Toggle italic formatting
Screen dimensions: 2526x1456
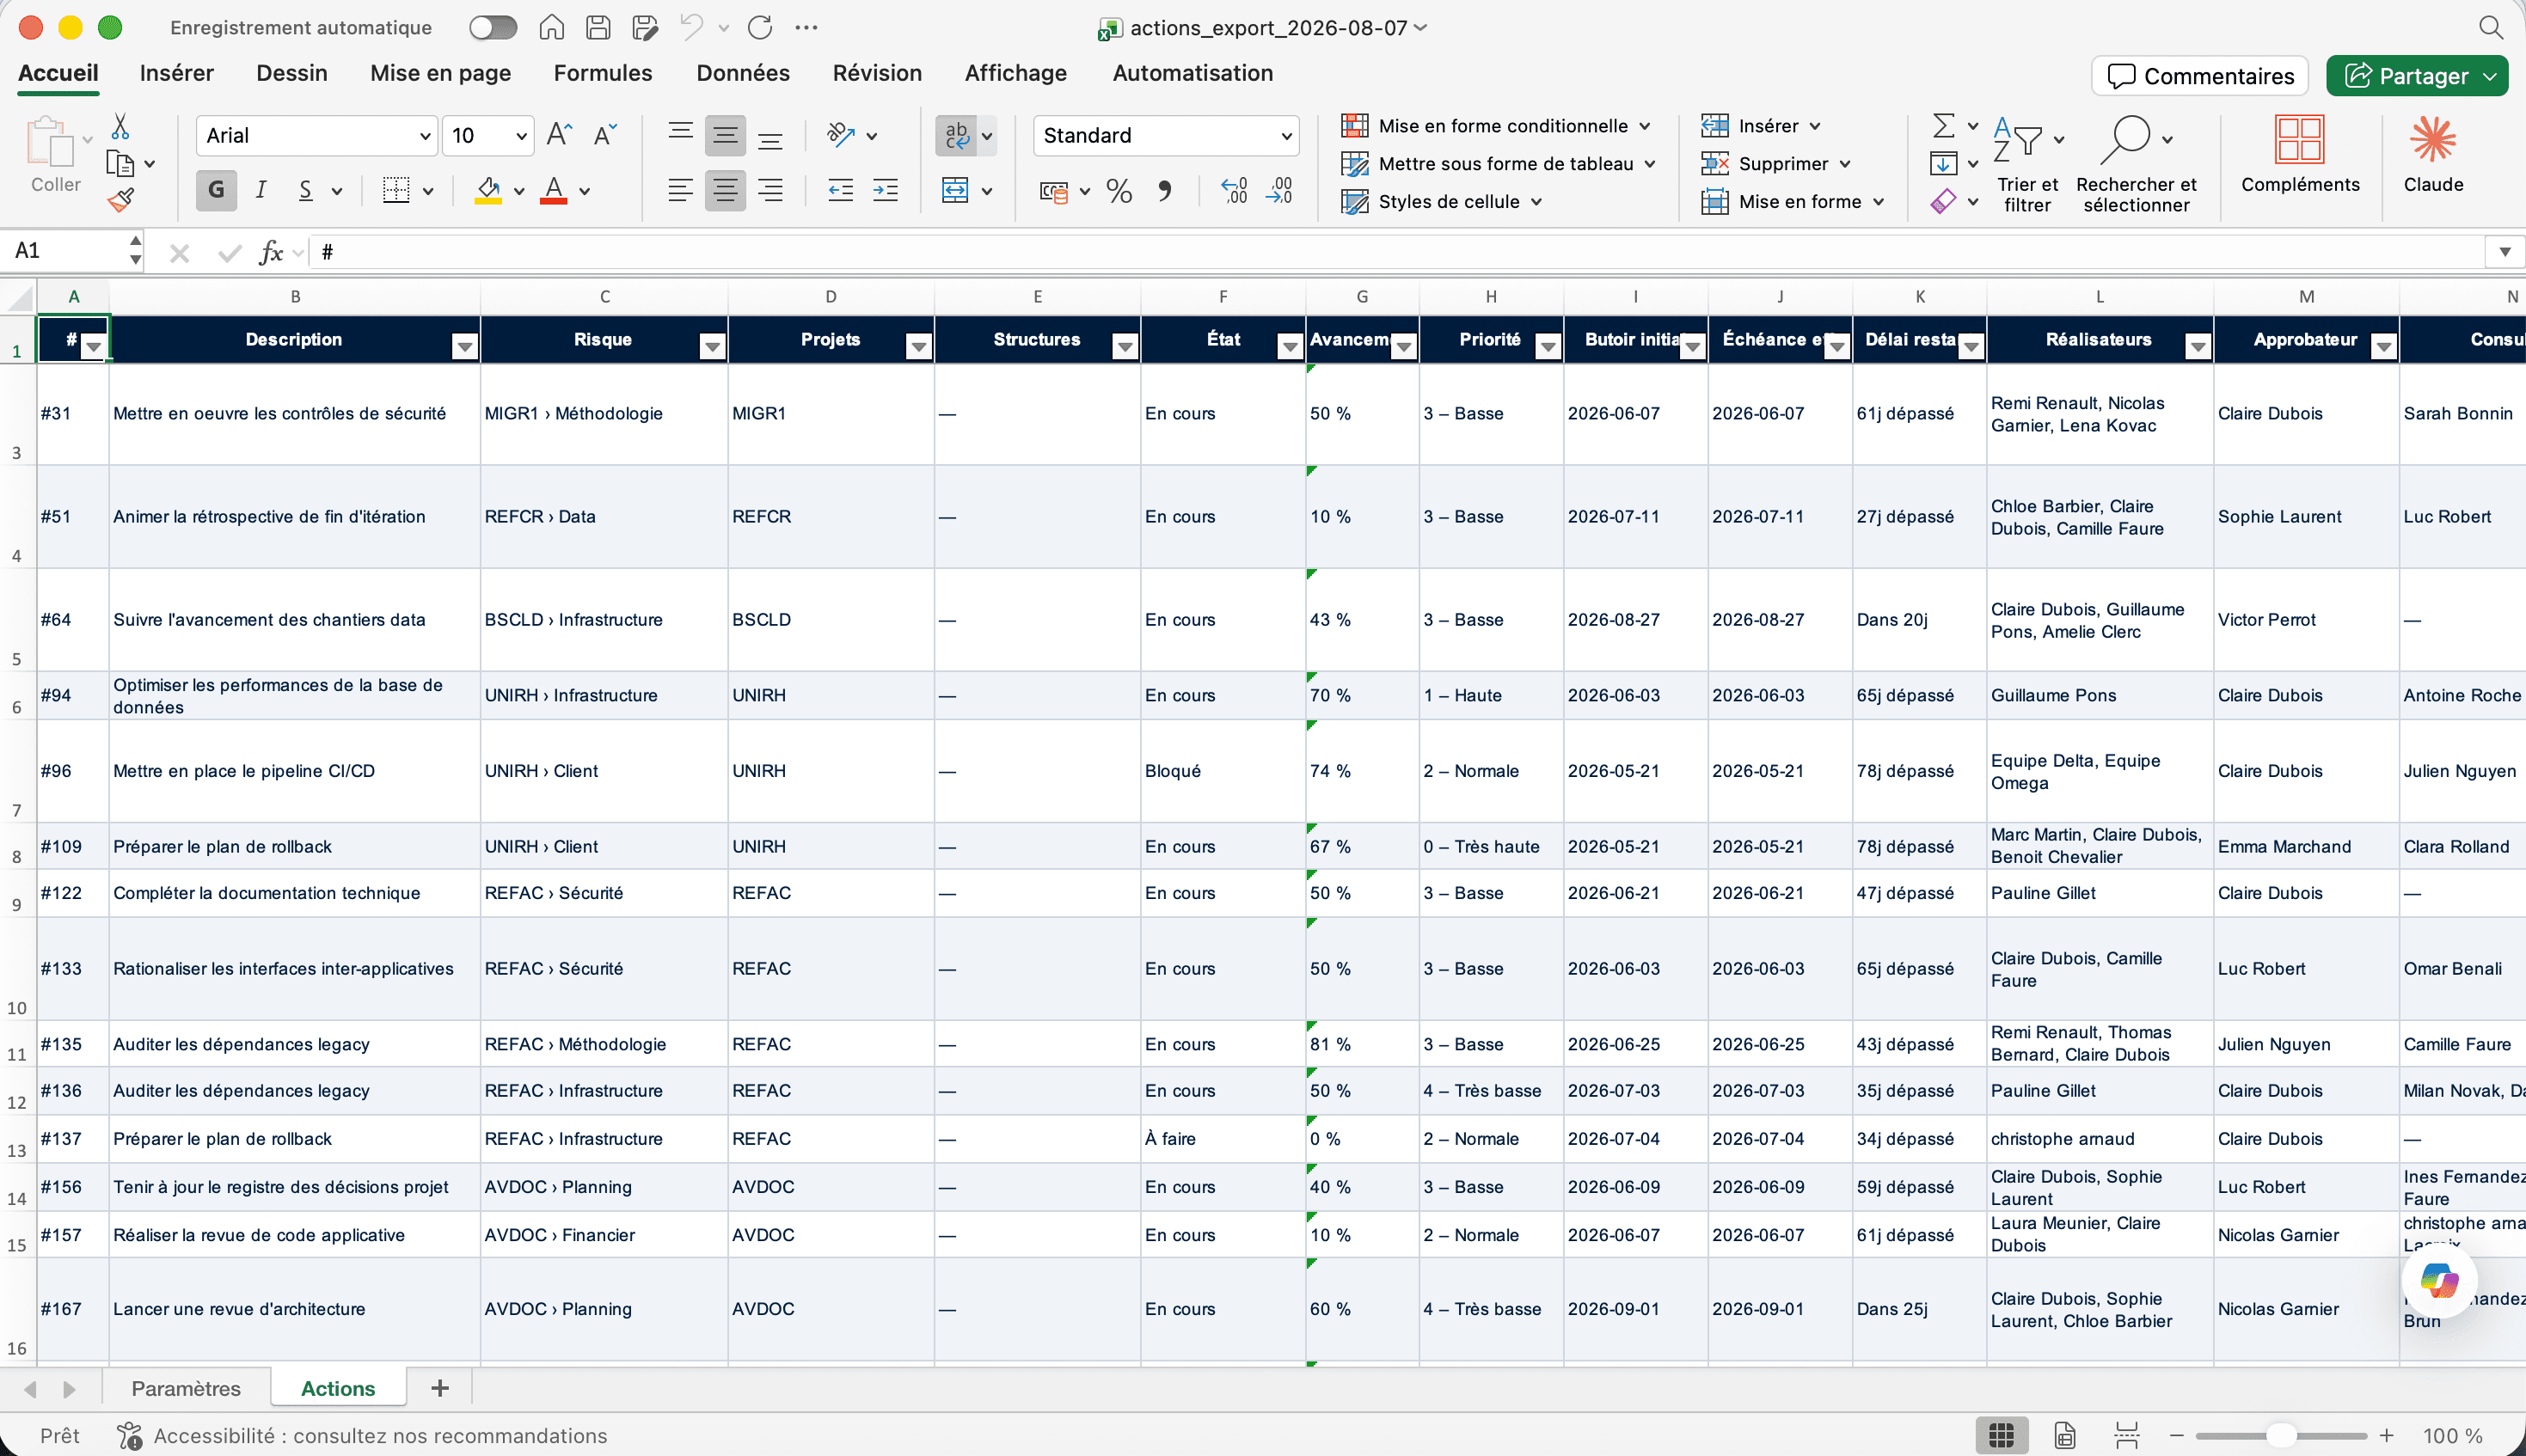261,190
